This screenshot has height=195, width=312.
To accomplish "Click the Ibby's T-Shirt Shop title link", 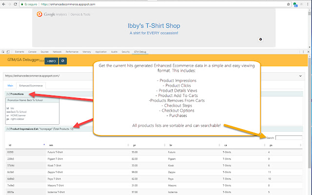I will pos(154,25).
